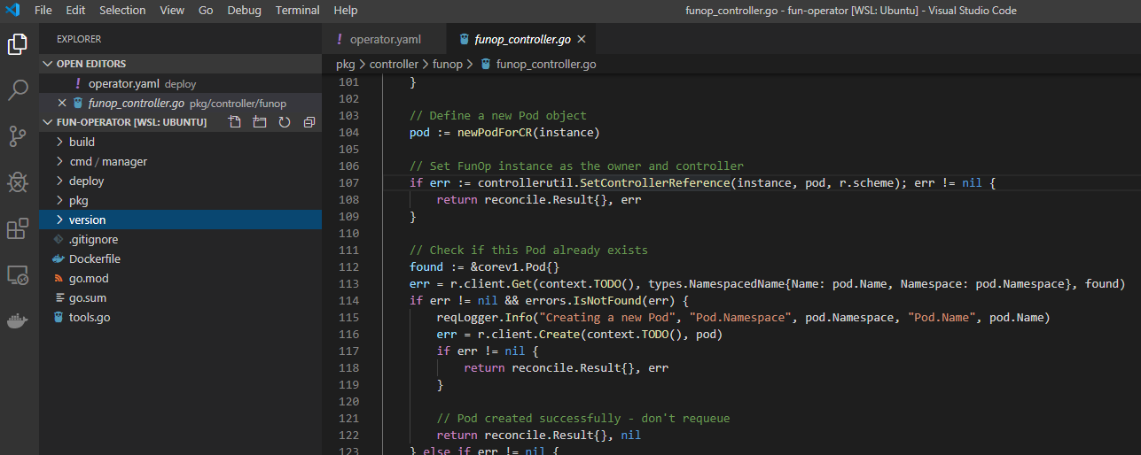Expand the deploy folder
The width and height of the screenshot is (1141, 455).
(180, 181)
